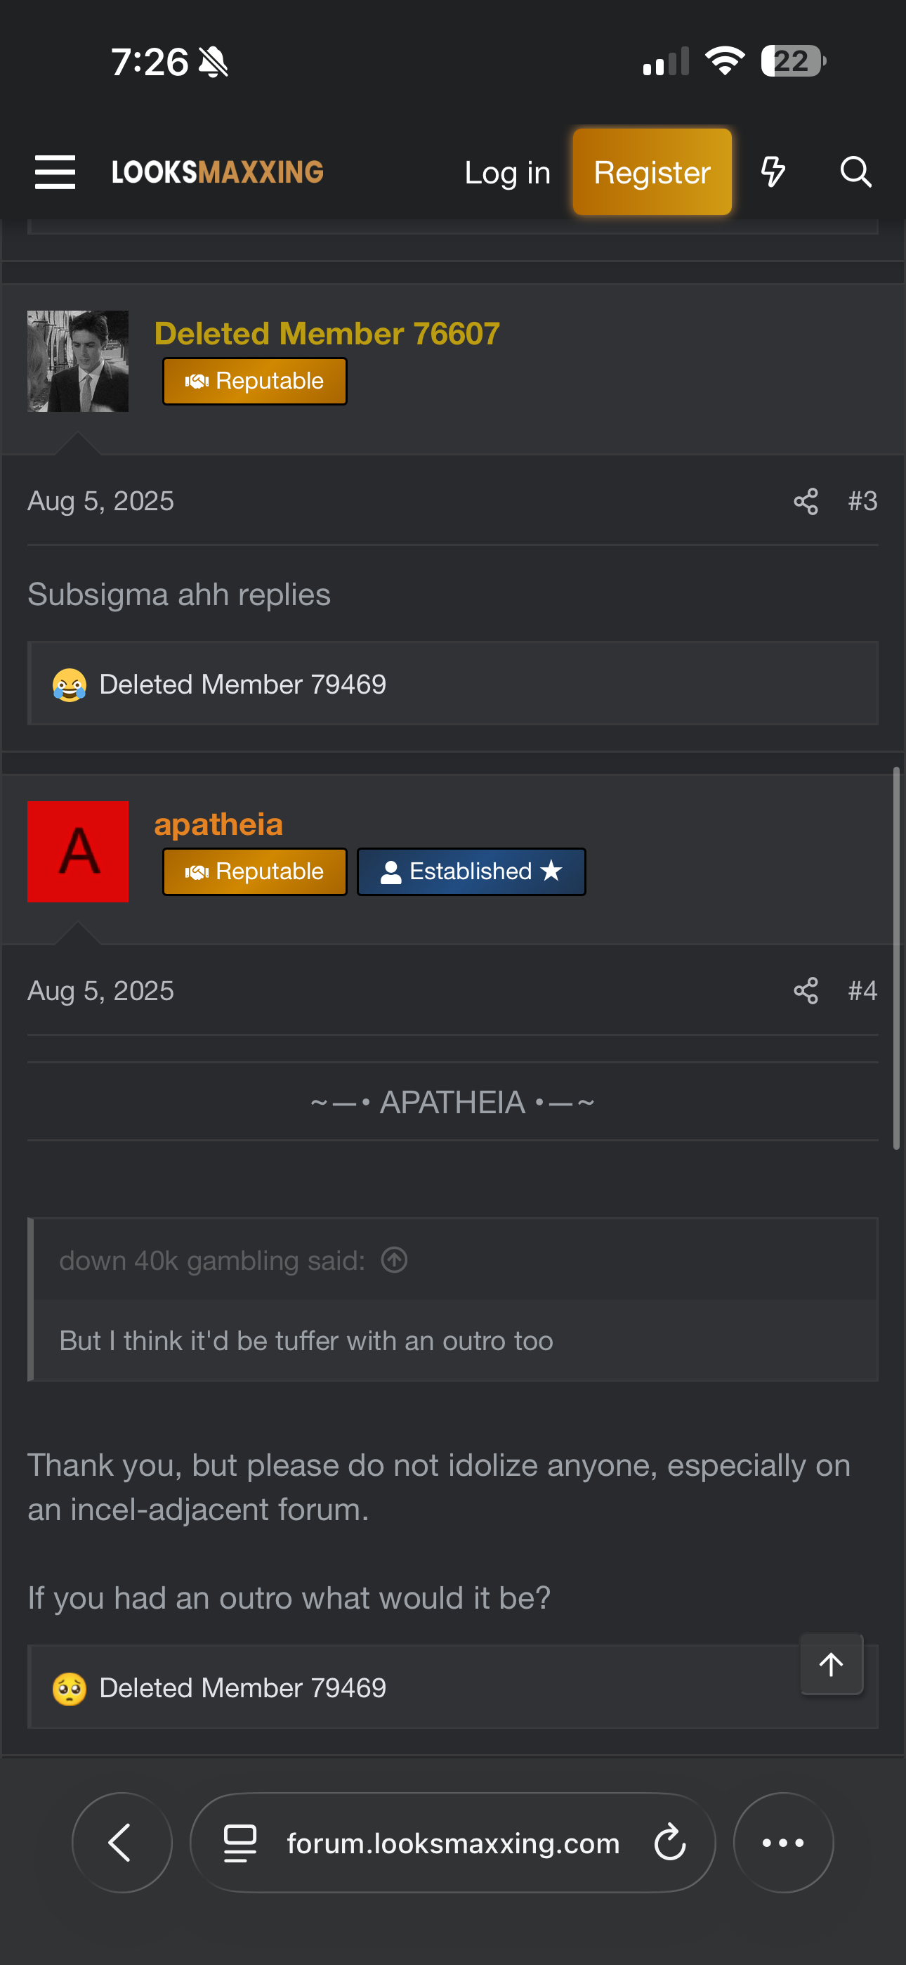Click the page scrollbar on the right edge
Screen dimensions: 906x1965
896,958
